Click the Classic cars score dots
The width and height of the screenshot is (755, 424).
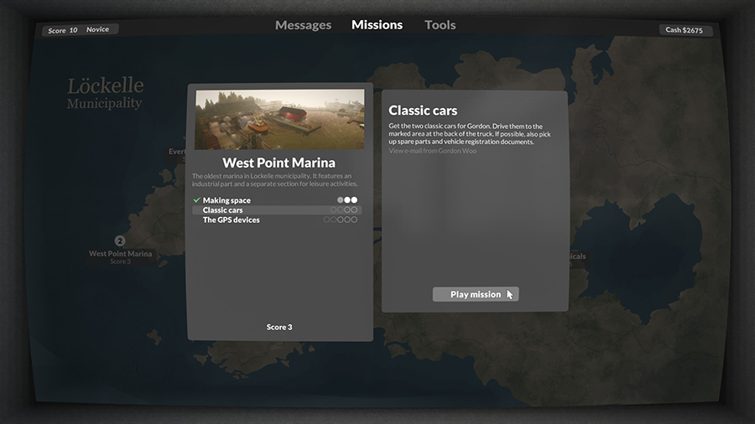(x=344, y=210)
